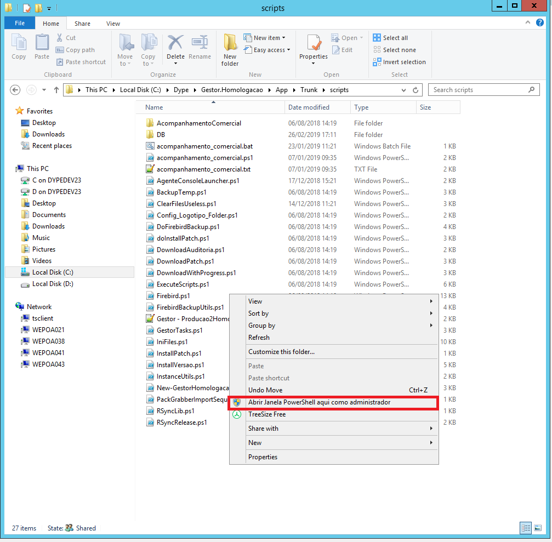The image size is (552, 542).
Task: Sort by Date modified column header
Action: pos(317,108)
